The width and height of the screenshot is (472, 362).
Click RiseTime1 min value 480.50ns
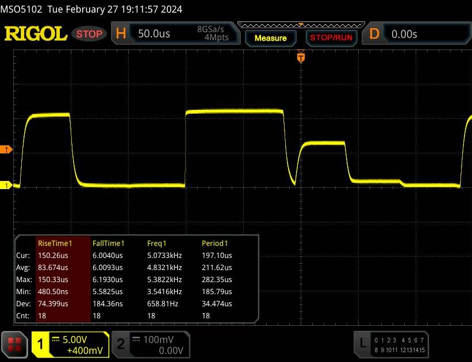(x=53, y=291)
